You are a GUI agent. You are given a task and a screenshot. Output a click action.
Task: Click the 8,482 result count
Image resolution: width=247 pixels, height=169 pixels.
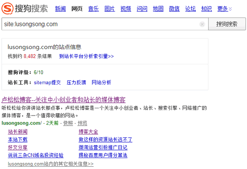click(30, 56)
